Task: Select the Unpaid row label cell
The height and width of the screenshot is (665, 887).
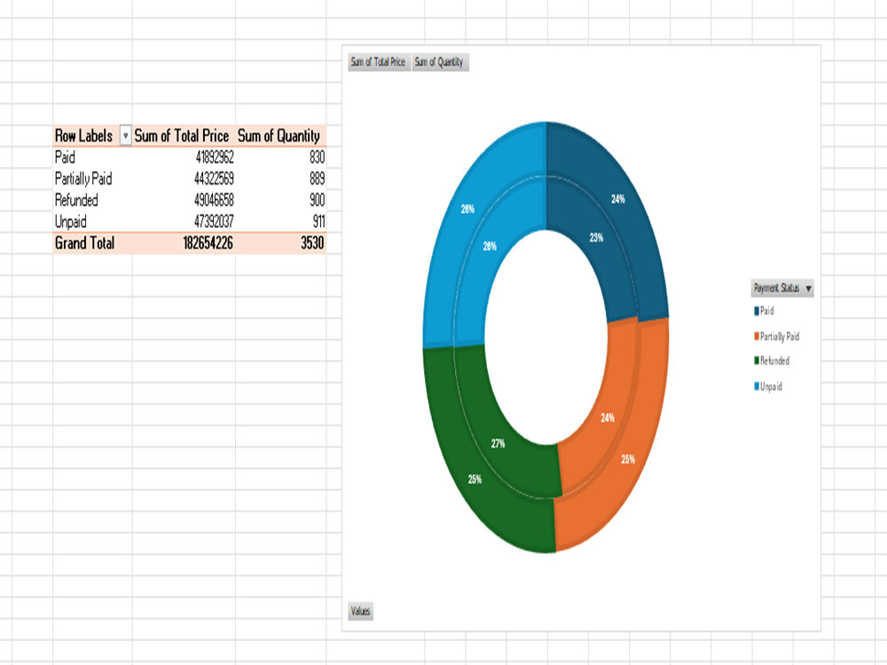Action: (x=93, y=222)
